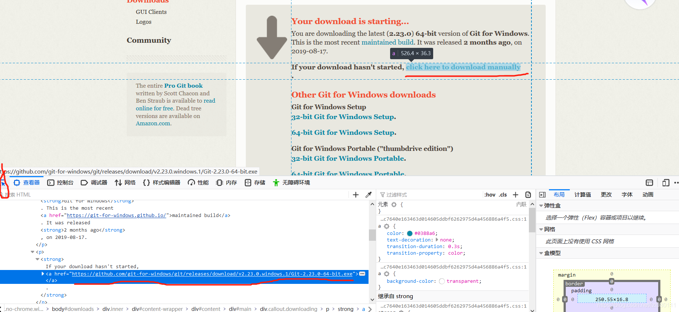Collapse the 网格 grid section
The image size is (679, 312).
click(541, 229)
